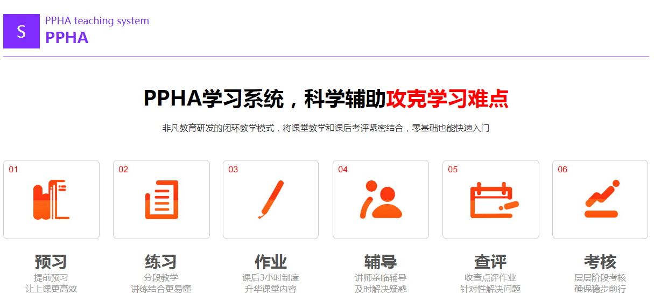Click the red 攻克学习难点 headline text
The height and width of the screenshot is (294, 654).
click(447, 99)
